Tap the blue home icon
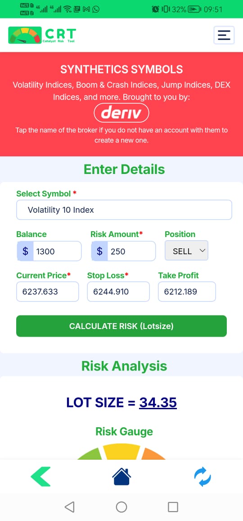The image size is (243, 521). pos(121,476)
